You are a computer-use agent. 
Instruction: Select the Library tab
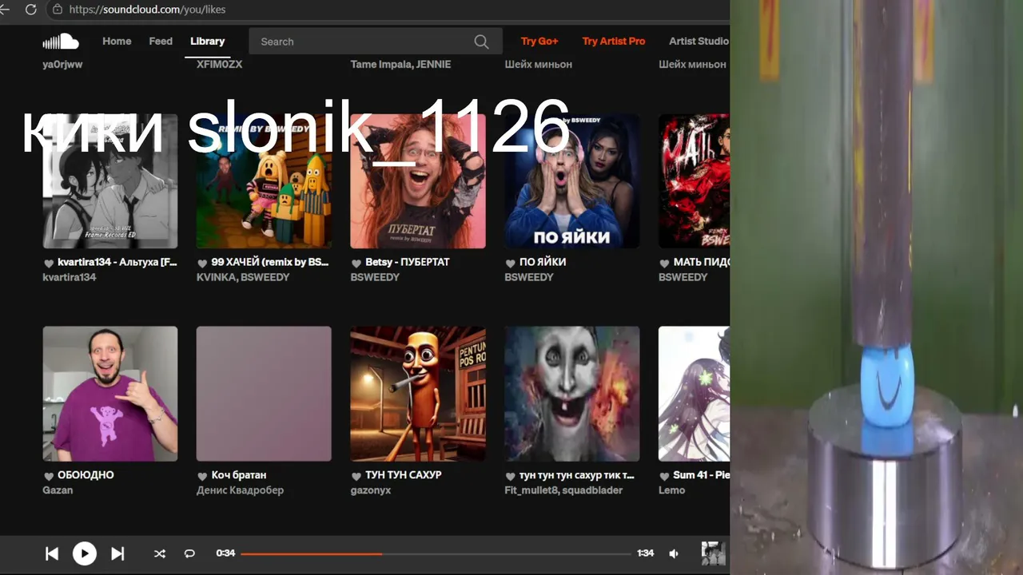(x=208, y=42)
